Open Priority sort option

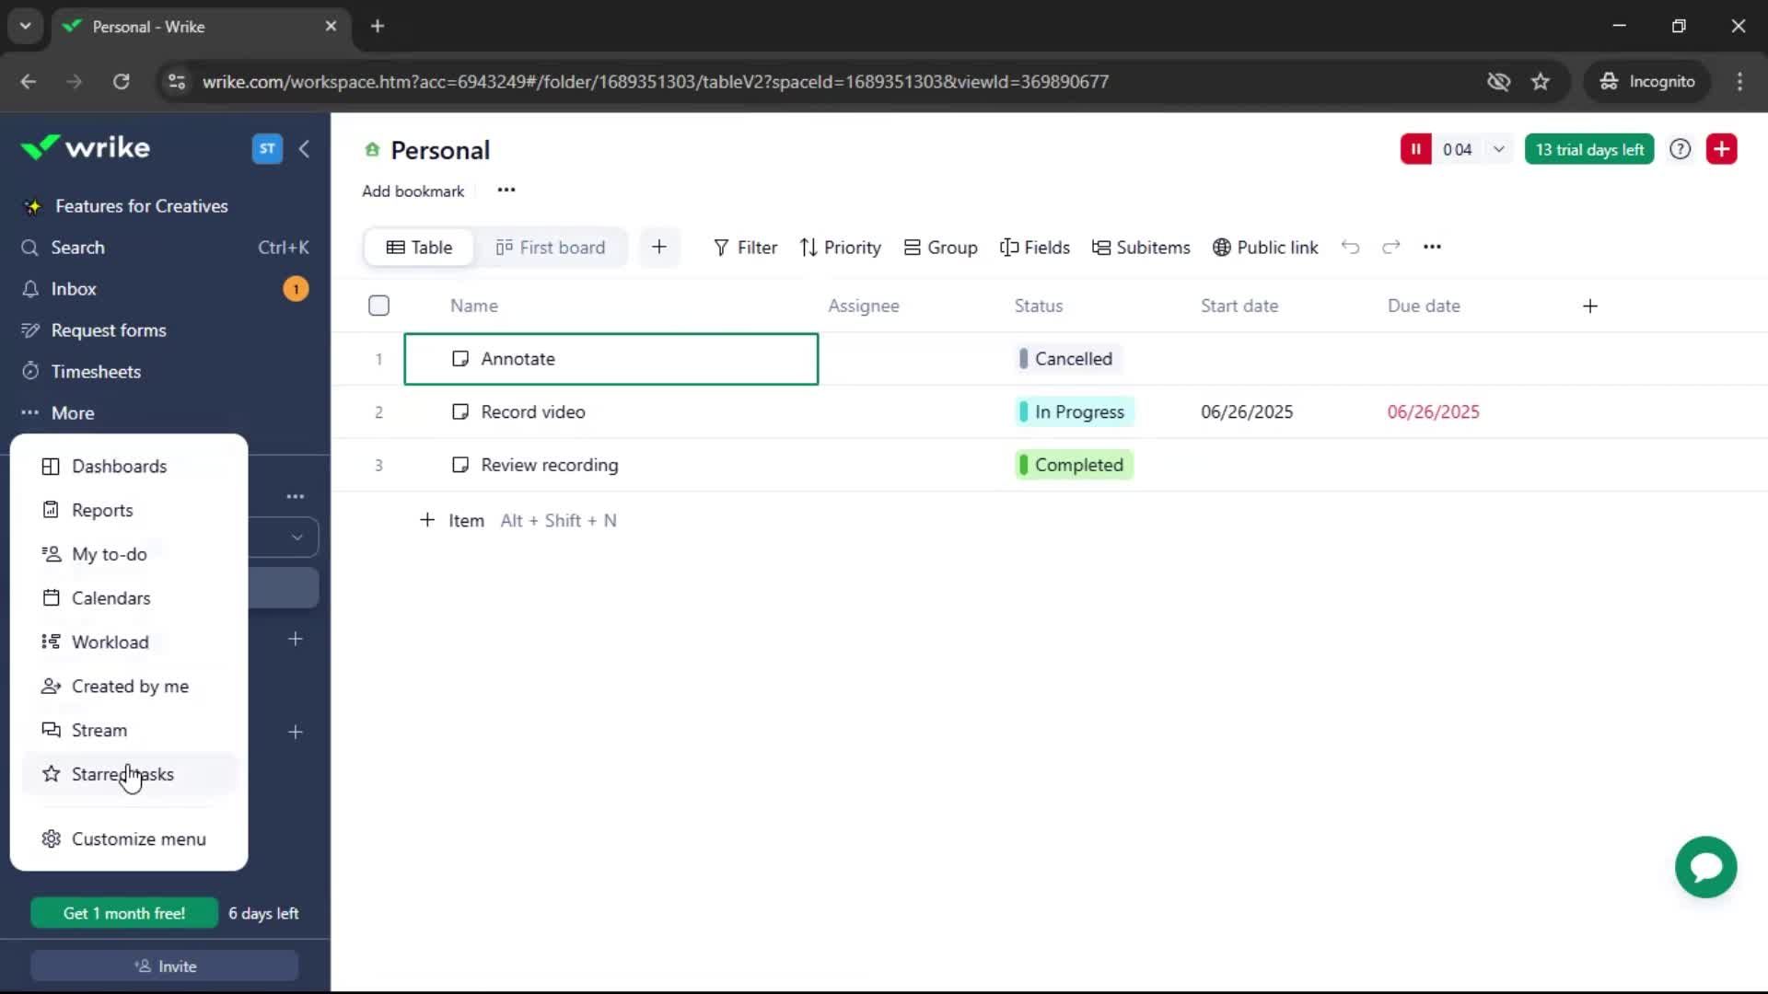(841, 248)
